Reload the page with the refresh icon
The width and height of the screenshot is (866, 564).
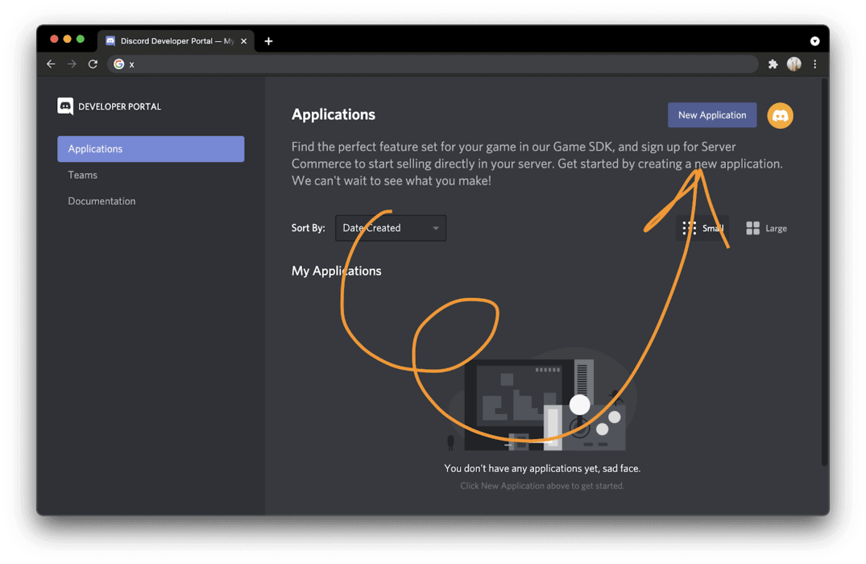pos(93,64)
